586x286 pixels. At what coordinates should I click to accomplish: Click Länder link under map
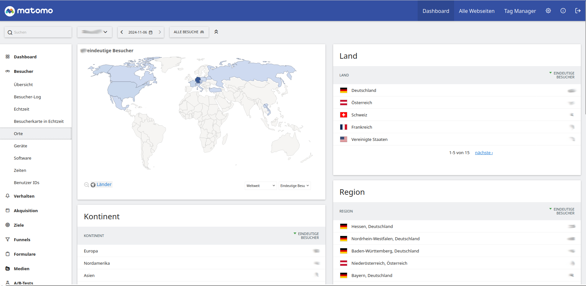[104, 184]
